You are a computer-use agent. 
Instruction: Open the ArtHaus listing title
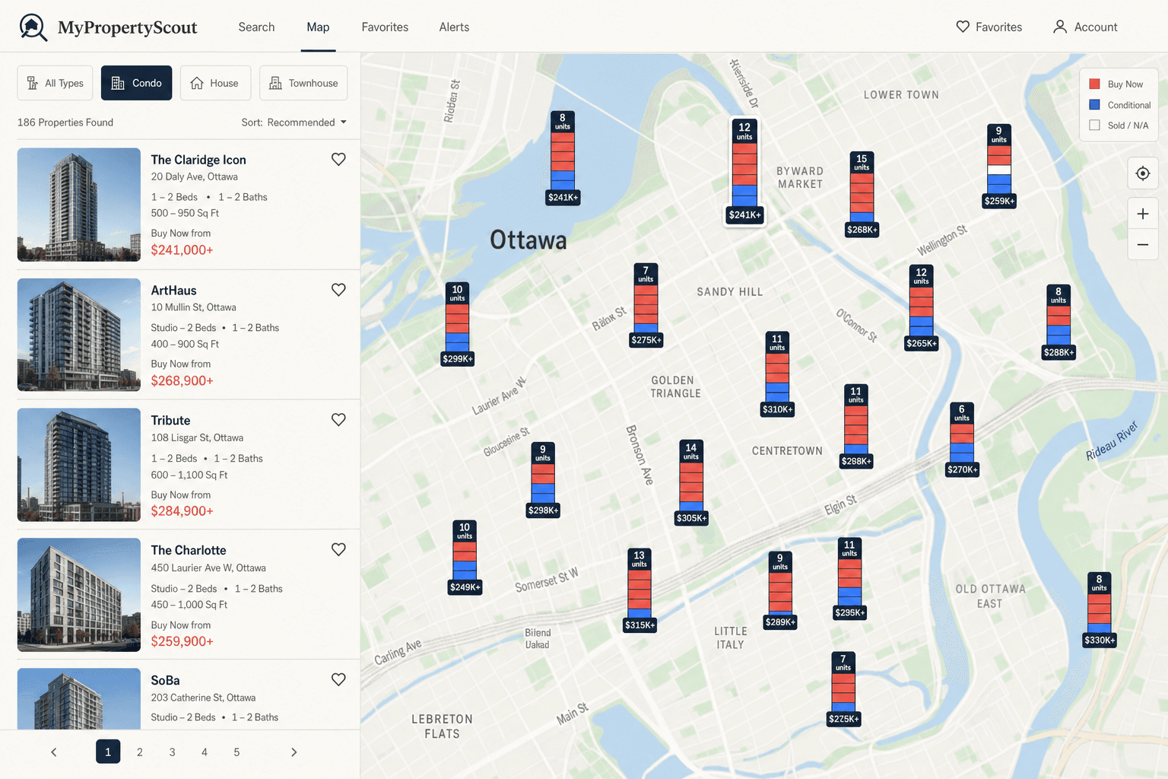click(173, 291)
